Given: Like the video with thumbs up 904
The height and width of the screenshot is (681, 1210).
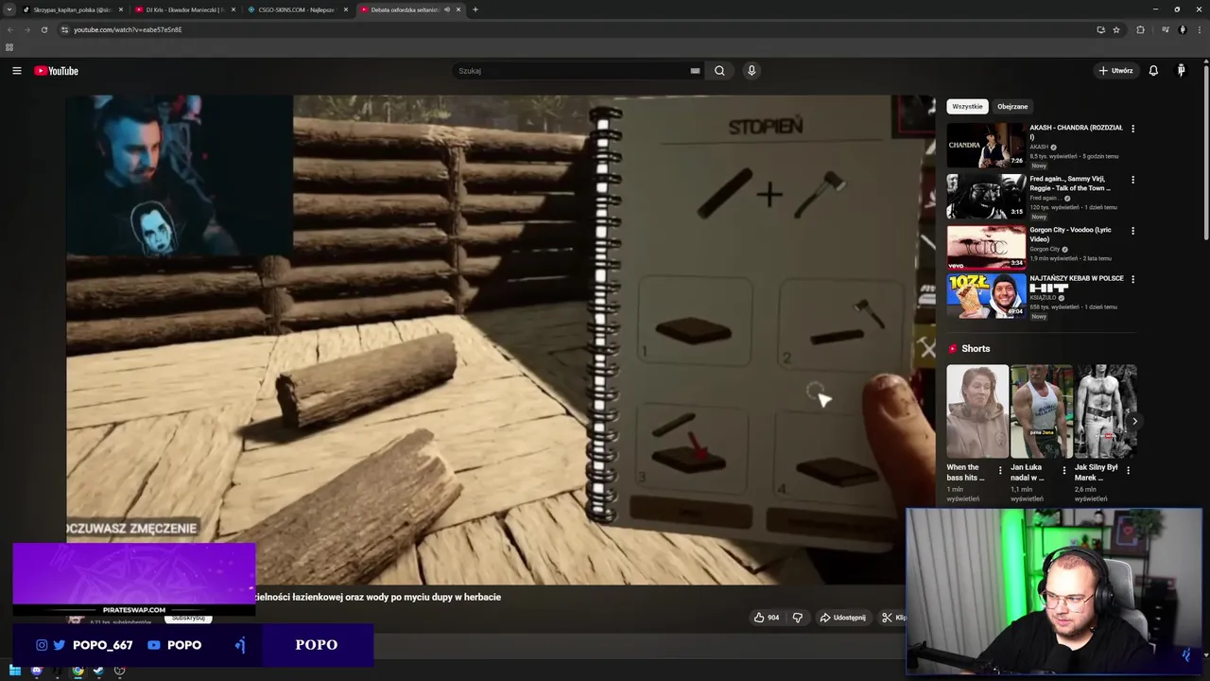Looking at the screenshot, I should (x=767, y=618).
